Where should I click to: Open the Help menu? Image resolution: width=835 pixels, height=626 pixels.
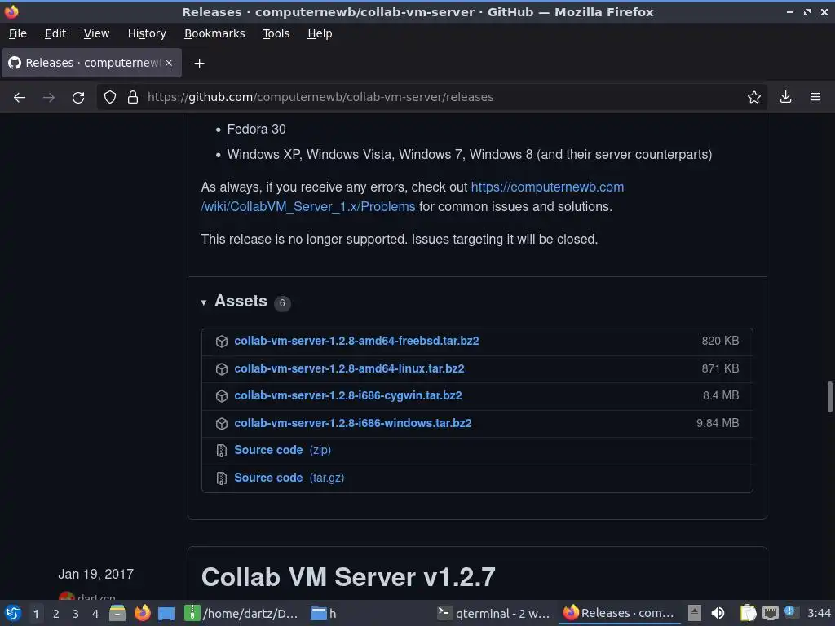pos(320,33)
